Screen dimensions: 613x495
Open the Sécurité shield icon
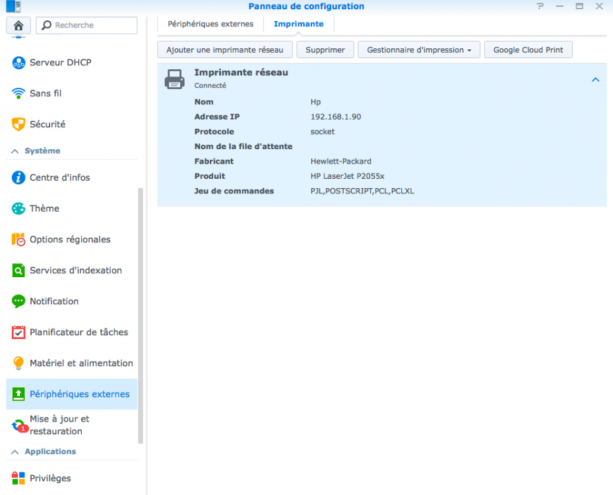coord(18,124)
